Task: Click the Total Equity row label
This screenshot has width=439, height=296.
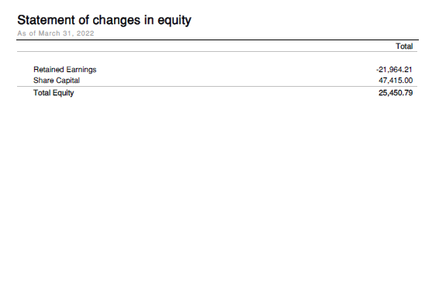Action: pyautogui.click(x=54, y=93)
